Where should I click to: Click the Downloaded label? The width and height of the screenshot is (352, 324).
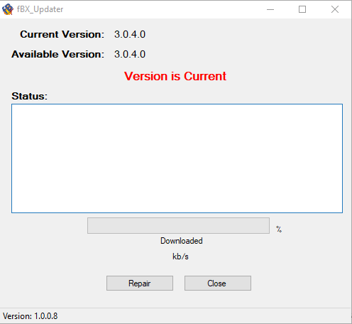coord(182,241)
